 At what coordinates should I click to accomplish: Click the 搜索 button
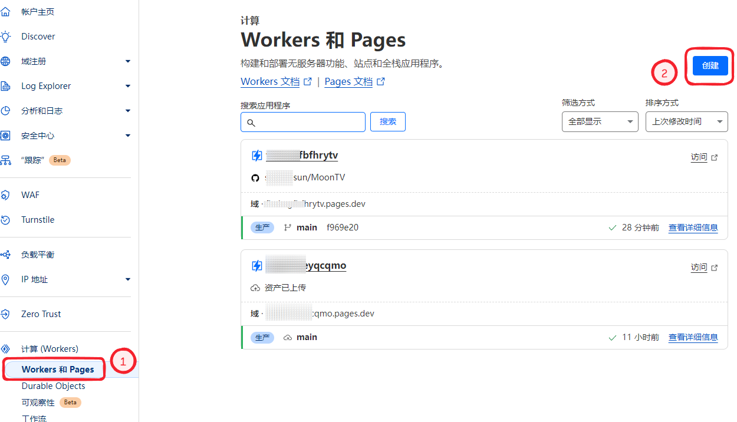[388, 122]
